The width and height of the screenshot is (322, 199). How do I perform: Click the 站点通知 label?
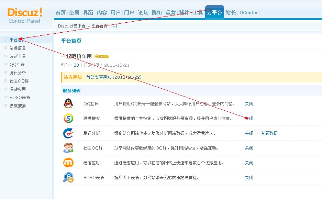[x=73, y=77]
